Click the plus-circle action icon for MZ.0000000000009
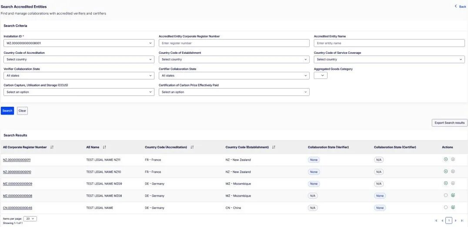The height and width of the screenshot is (227, 468). coord(446,183)
